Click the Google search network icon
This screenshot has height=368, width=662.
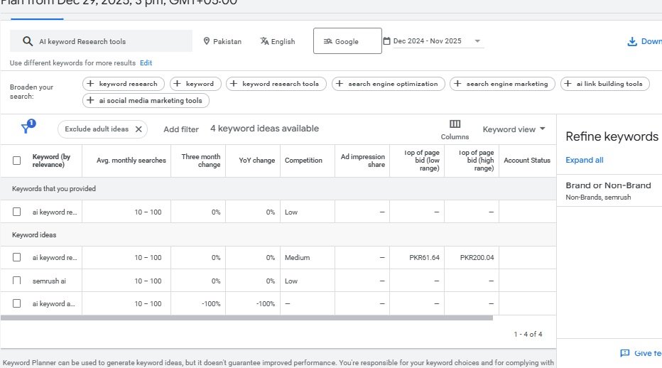tap(328, 41)
